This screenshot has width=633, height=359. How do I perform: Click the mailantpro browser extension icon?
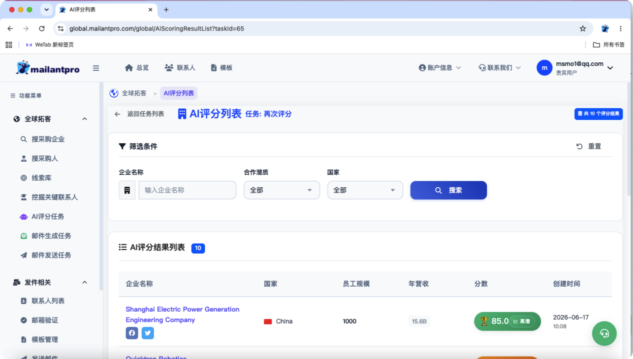click(x=605, y=28)
